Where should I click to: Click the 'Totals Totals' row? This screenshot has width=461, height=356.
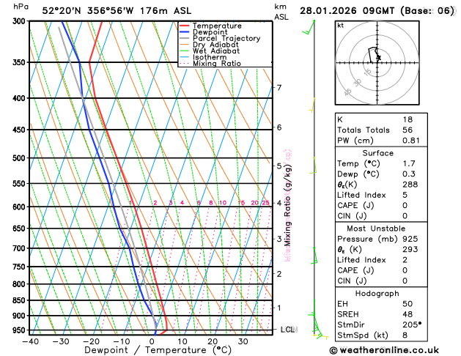(x=381, y=130)
